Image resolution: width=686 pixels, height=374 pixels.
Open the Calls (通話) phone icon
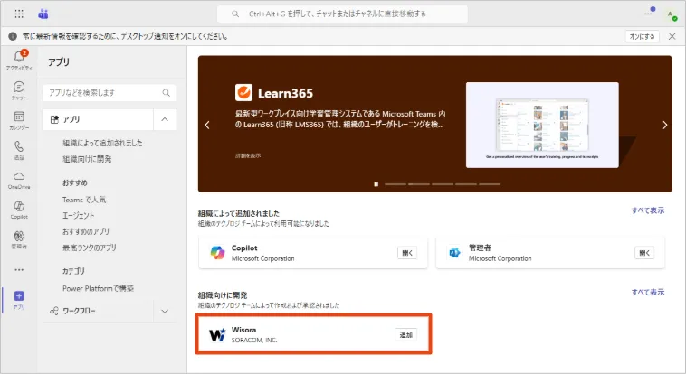click(19, 149)
